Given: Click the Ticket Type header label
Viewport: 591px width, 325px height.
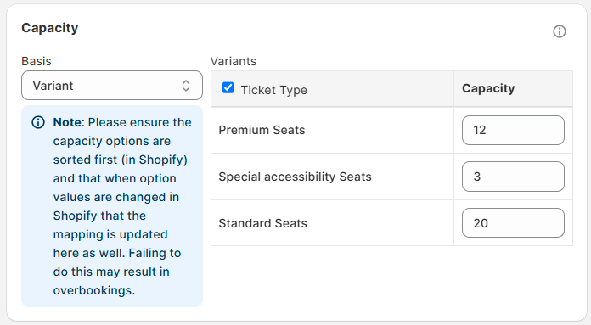Looking at the screenshot, I should [x=274, y=90].
